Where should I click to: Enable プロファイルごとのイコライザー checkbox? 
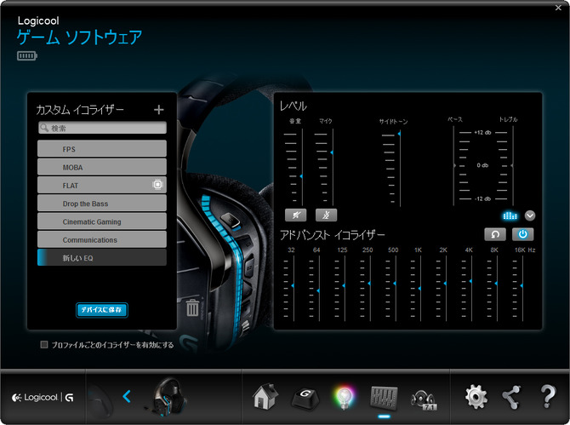(x=44, y=344)
